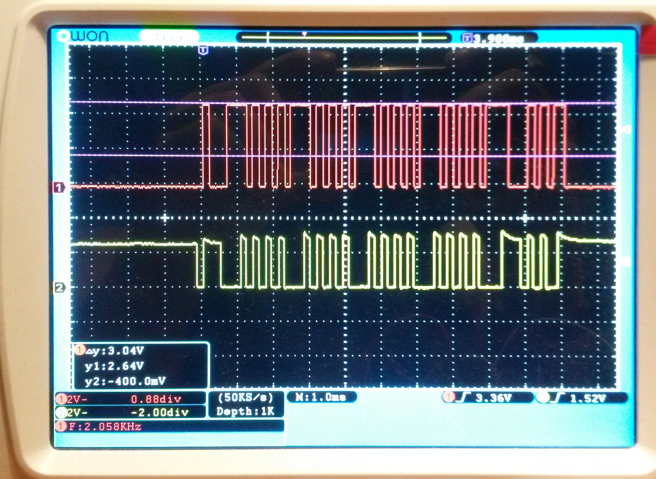Click the yellow channel arrow on right edge
The image size is (656, 479).
point(625,259)
